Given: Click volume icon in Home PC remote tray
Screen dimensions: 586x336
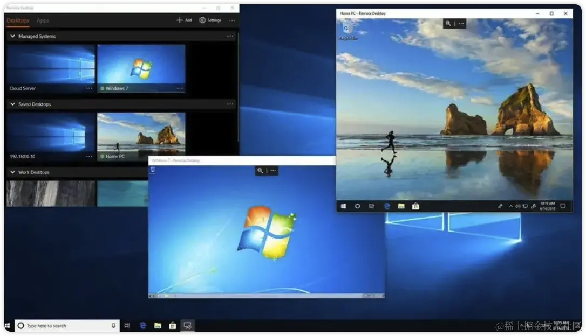Looking at the screenshot, I should [518, 206].
